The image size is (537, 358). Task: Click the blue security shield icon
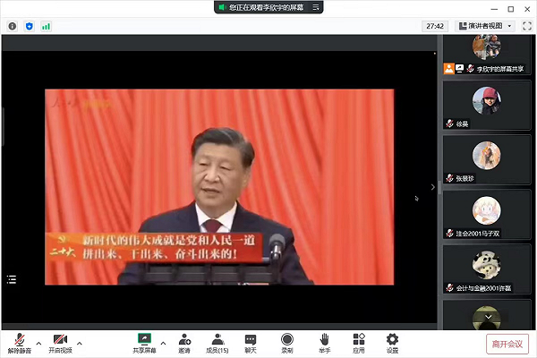tap(29, 26)
